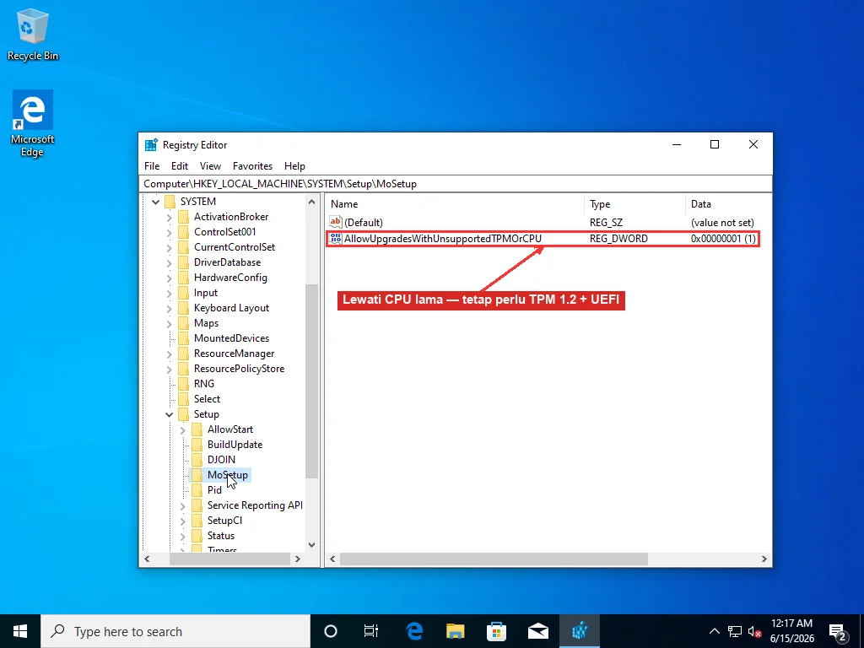Open the notification Action Center icon
Image resolution: width=864 pixels, height=648 pixels.
click(838, 631)
